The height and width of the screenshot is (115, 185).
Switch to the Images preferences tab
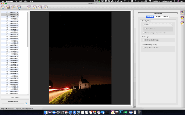point(158,17)
